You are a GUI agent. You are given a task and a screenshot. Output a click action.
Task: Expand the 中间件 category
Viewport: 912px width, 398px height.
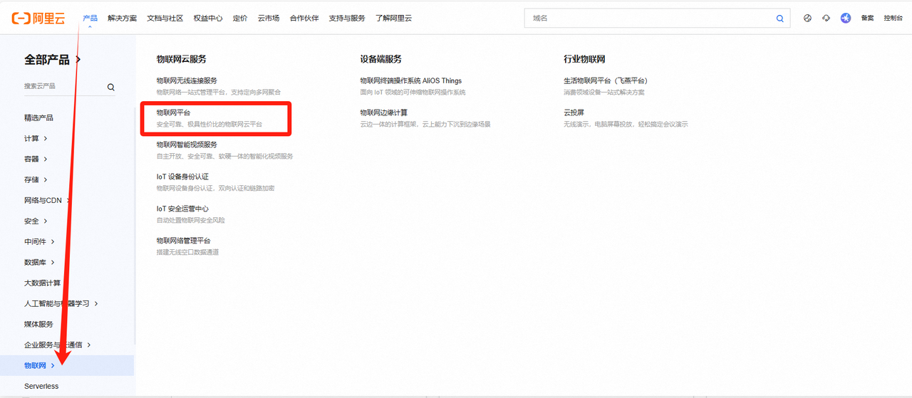click(39, 241)
